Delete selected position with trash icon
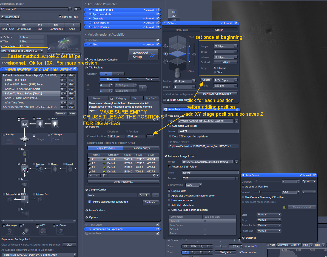 [x=103, y=175]
